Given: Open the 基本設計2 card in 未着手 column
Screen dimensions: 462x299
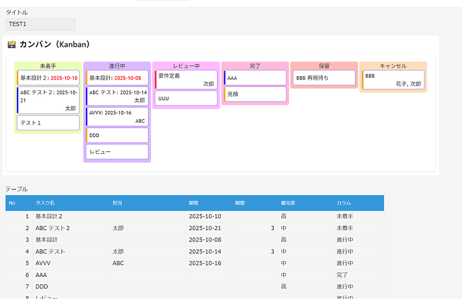Looking at the screenshot, I should click(x=48, y=78).
